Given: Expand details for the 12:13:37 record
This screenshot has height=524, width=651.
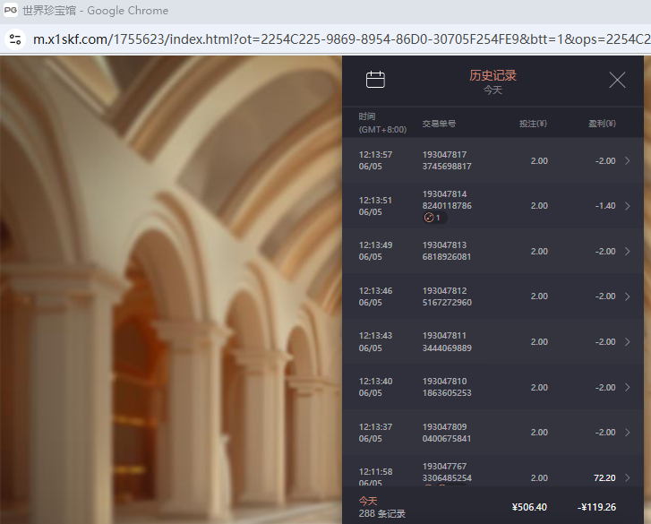Looking at the screenshot, I should point(628,433).
